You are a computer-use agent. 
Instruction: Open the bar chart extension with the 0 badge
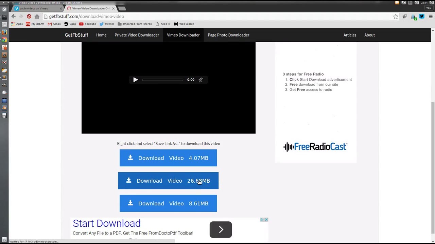coord(414,17)
